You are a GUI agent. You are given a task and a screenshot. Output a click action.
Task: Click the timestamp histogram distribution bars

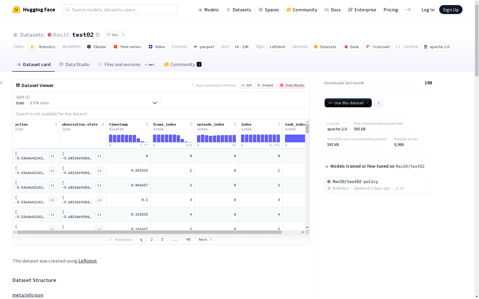pos(128,138)
